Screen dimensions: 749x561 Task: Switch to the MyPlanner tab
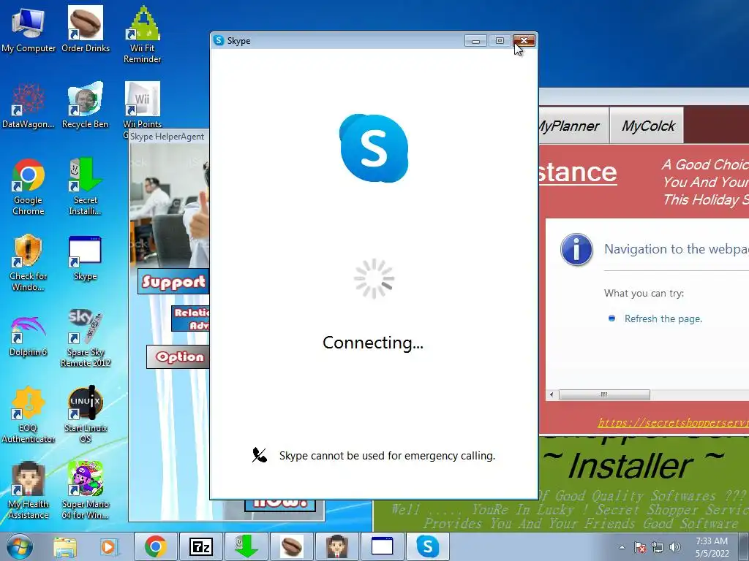click(573, 126)
